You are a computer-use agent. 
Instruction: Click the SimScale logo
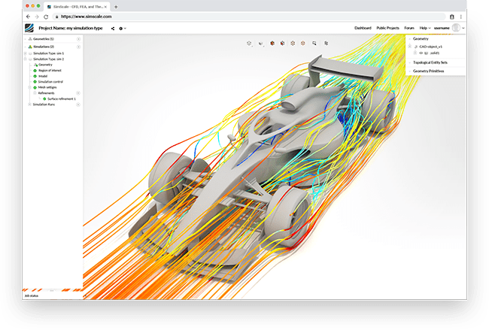click(29, 28)
